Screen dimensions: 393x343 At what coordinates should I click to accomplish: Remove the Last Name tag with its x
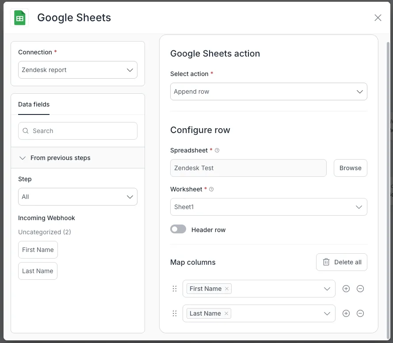point(226,313)
